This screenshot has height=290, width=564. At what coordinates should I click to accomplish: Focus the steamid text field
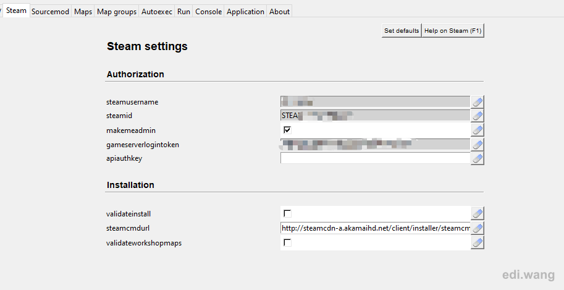[x=375, y=116]
